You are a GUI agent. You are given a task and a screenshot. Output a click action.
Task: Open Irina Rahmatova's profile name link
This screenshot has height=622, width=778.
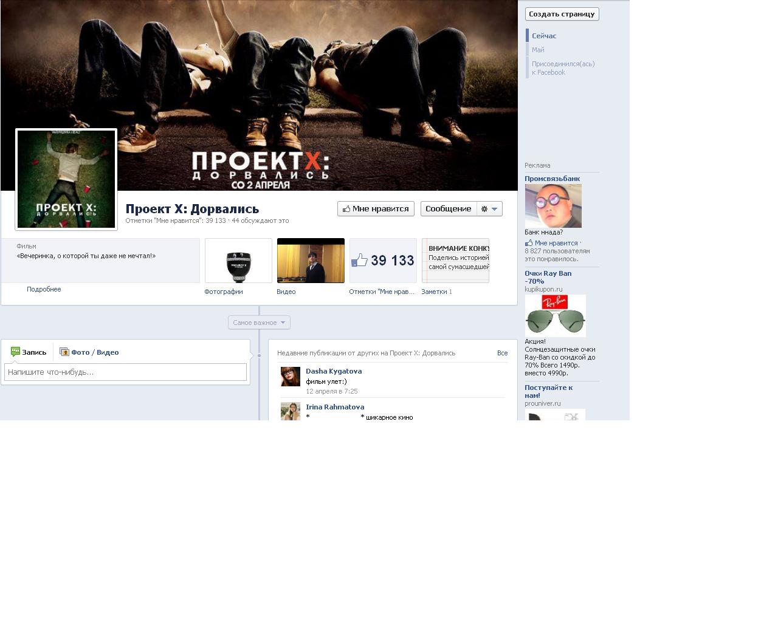[x=335, y=407]
